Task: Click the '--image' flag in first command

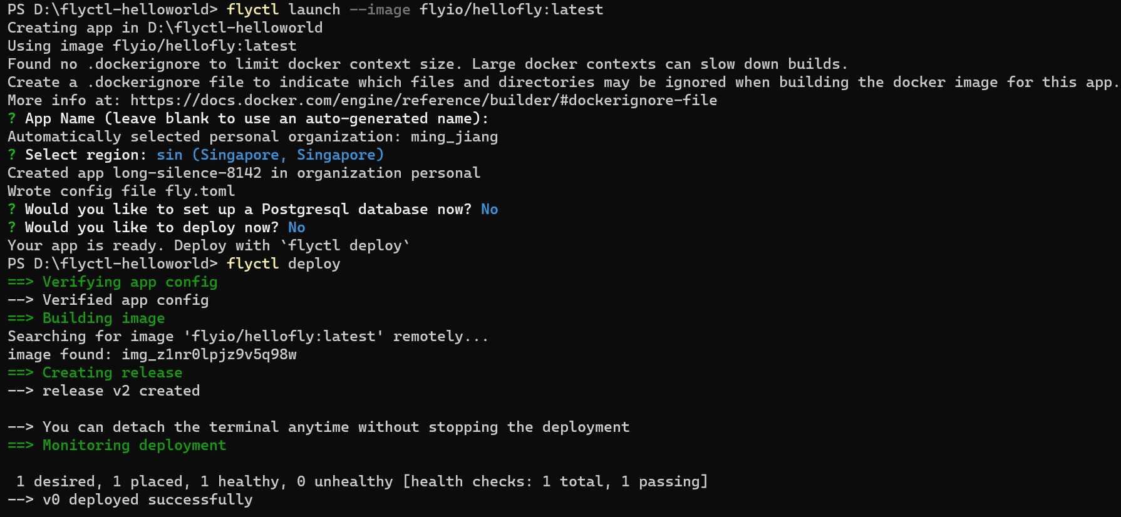Action: point(380,10)
